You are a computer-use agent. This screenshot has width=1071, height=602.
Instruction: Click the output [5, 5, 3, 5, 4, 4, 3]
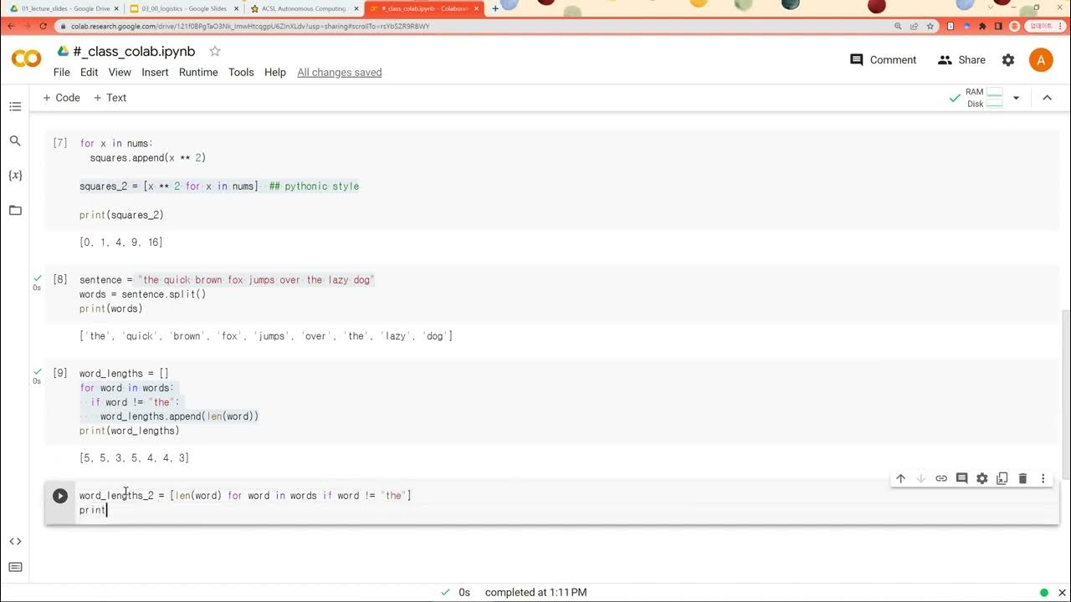pos(134,458)
